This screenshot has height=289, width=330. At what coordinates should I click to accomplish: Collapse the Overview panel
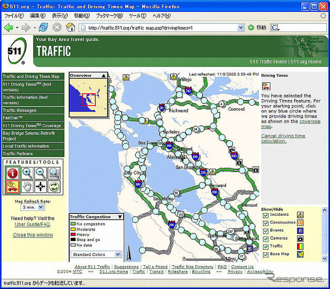[104, 76]
